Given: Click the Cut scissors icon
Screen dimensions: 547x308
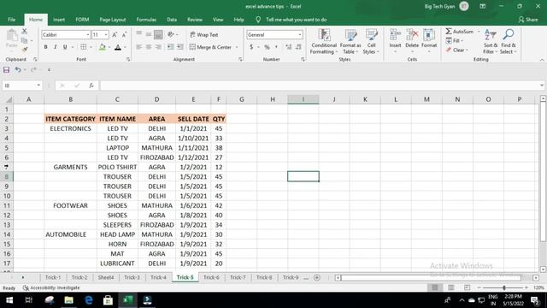Looking at the screenshot, I should click(x=25, y=32).
